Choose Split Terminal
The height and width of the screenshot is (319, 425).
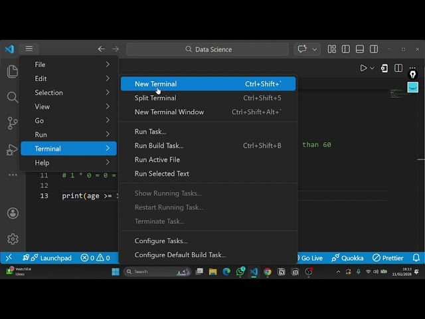point(208,98)
